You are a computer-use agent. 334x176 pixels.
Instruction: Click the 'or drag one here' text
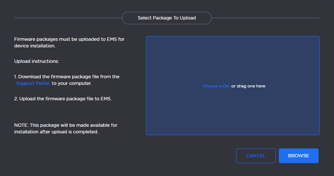point(248,86)
